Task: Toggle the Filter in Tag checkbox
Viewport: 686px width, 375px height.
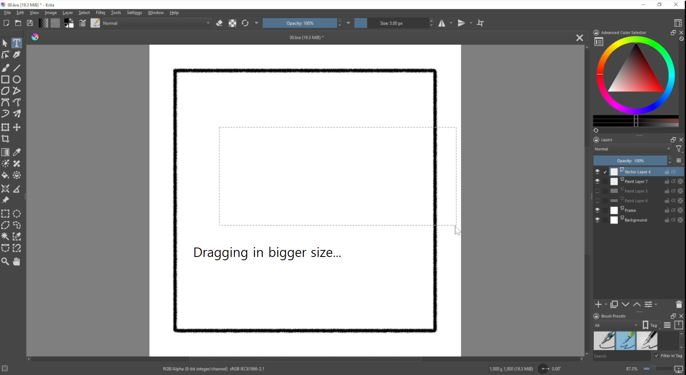Action: (x=657, y=356)
